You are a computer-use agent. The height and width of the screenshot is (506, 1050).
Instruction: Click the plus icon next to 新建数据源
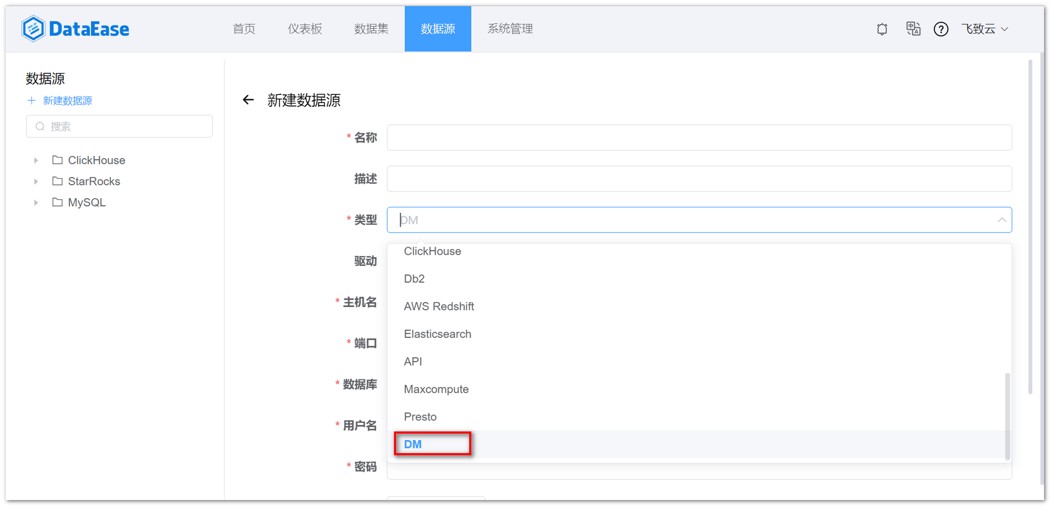point(31,100)
